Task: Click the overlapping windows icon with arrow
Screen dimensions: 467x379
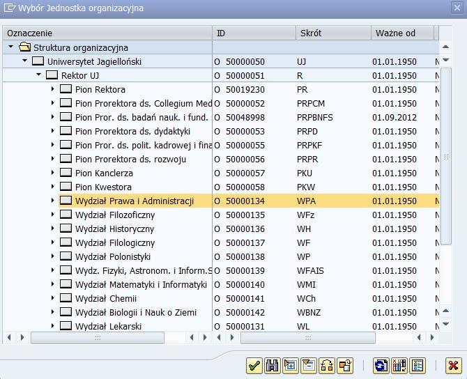Action: click(x=345, y=365)
